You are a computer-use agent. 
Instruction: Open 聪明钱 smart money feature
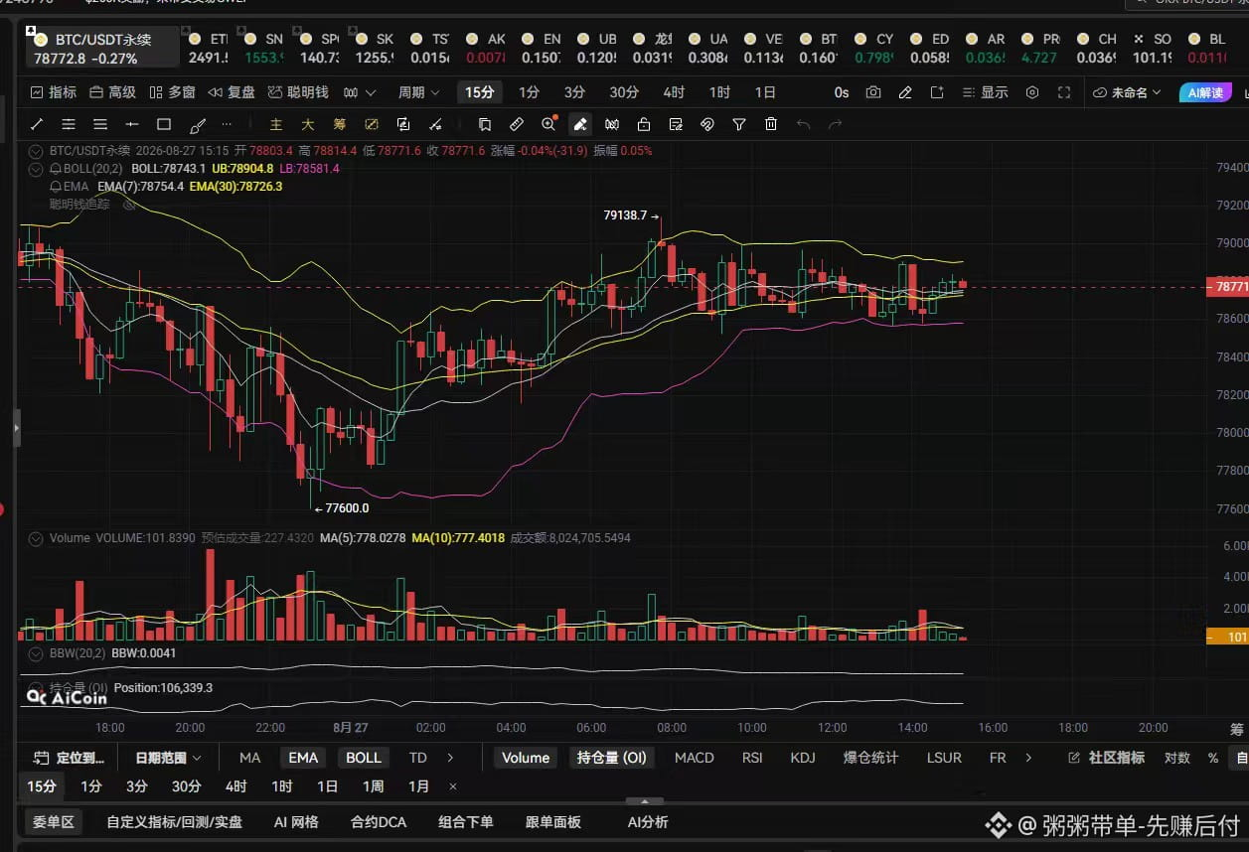[298, 92]
